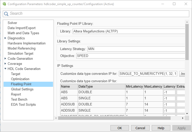The height and width of the screenshot is (132, 192).
Task: Expand the Code Generation tree node
Action: point(5,59)
